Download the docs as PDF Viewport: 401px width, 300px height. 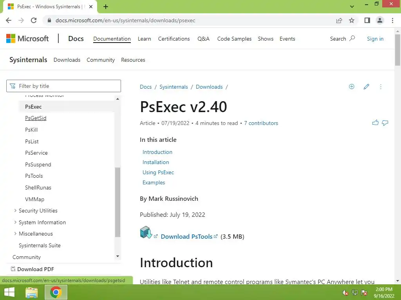33,269
